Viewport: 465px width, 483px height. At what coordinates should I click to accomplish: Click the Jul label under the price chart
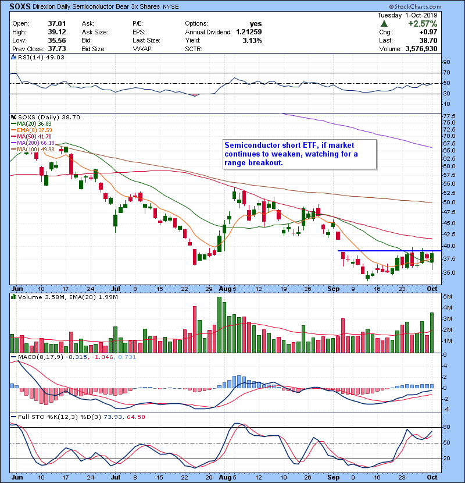click(x=116, y=289)
